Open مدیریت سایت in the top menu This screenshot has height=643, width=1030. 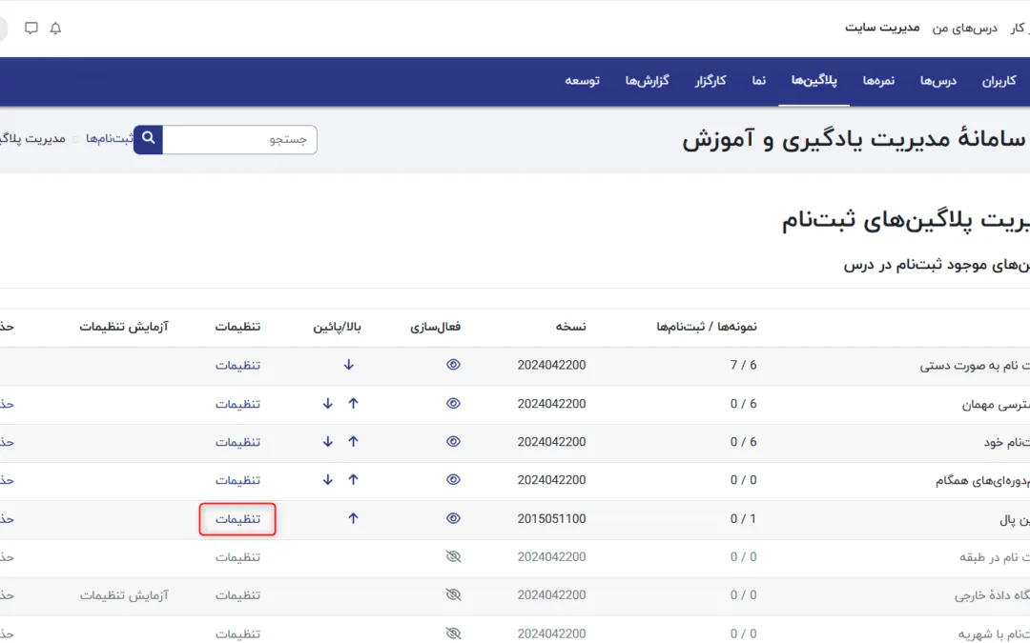coord(882,28)
